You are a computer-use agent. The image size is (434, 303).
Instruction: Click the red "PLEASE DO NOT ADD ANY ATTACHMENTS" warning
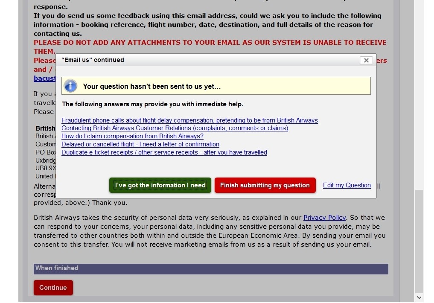pos(210,47)
